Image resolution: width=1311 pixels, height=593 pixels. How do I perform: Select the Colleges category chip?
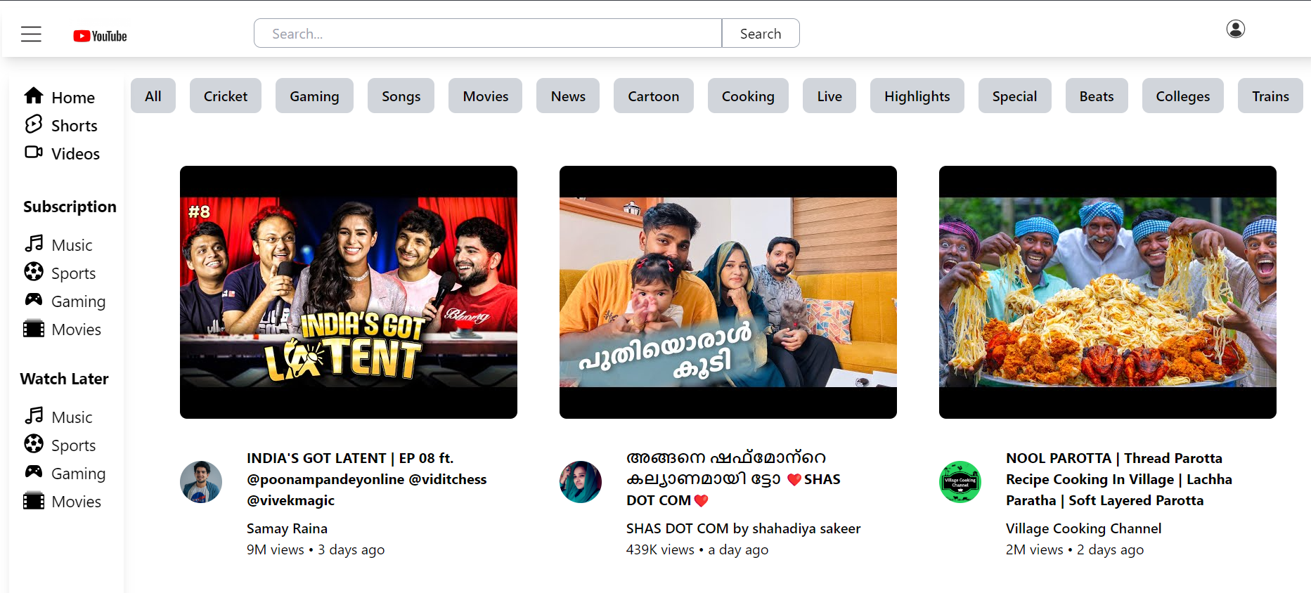coord(1183,96)
